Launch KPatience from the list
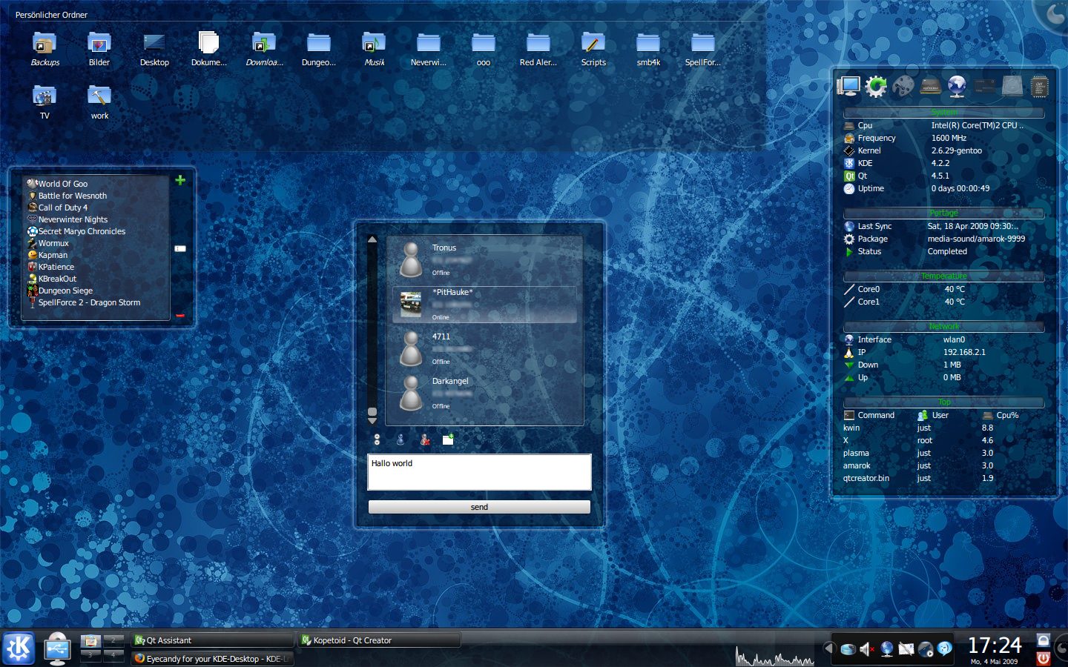The height and width of the screenshot is (667, 1068). (x=51, y=267)
